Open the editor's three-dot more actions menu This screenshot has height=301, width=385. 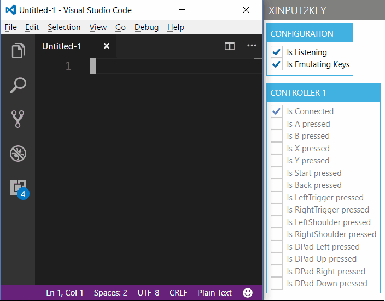click(252, 46)
